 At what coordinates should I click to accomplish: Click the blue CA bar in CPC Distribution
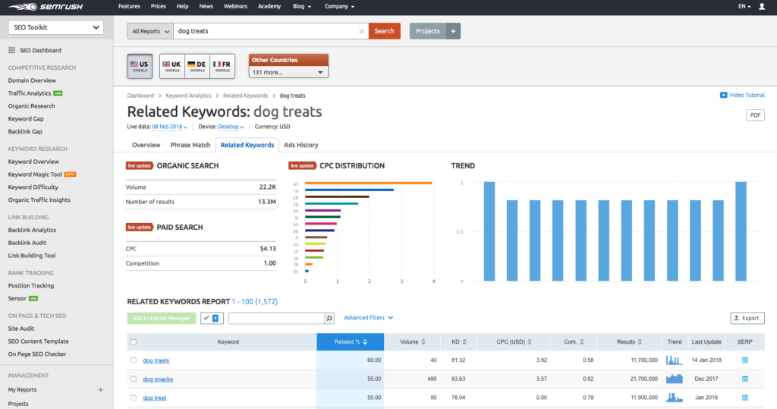click(349, 190)
